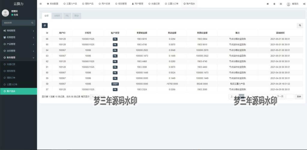
Task: Switch to the 充值记录 top tab
Action: coord(154,4)
